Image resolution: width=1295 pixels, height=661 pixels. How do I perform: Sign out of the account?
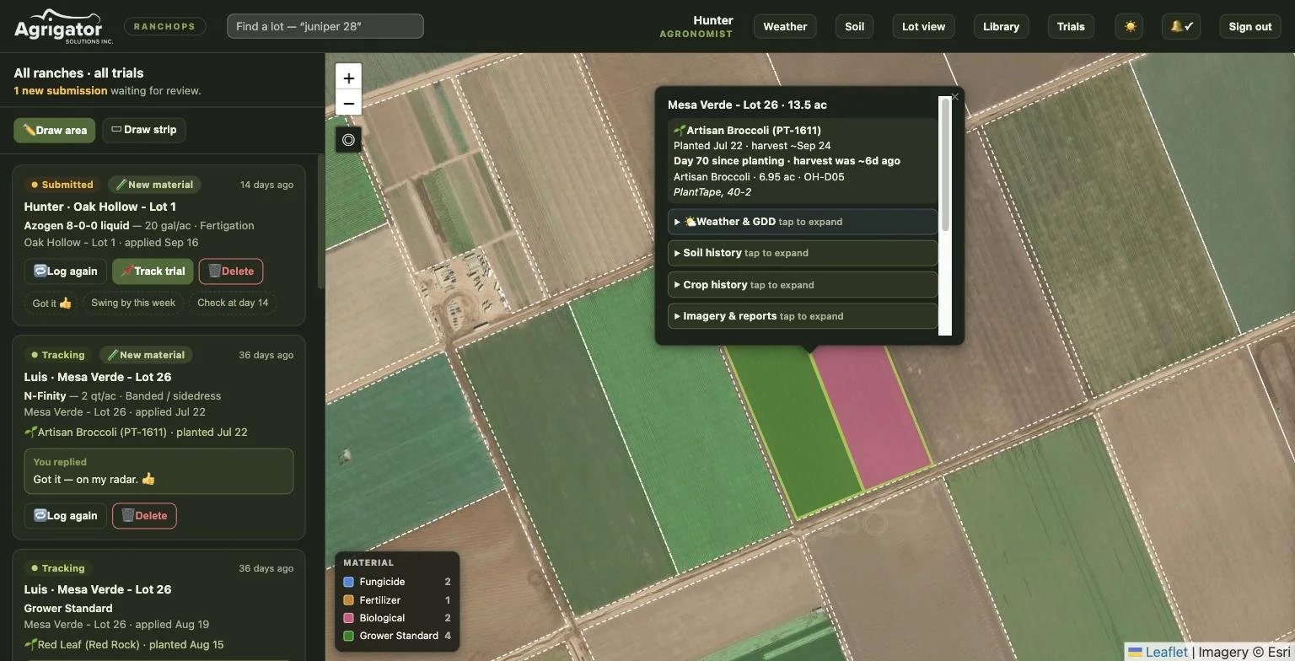tap(1249, 26)
